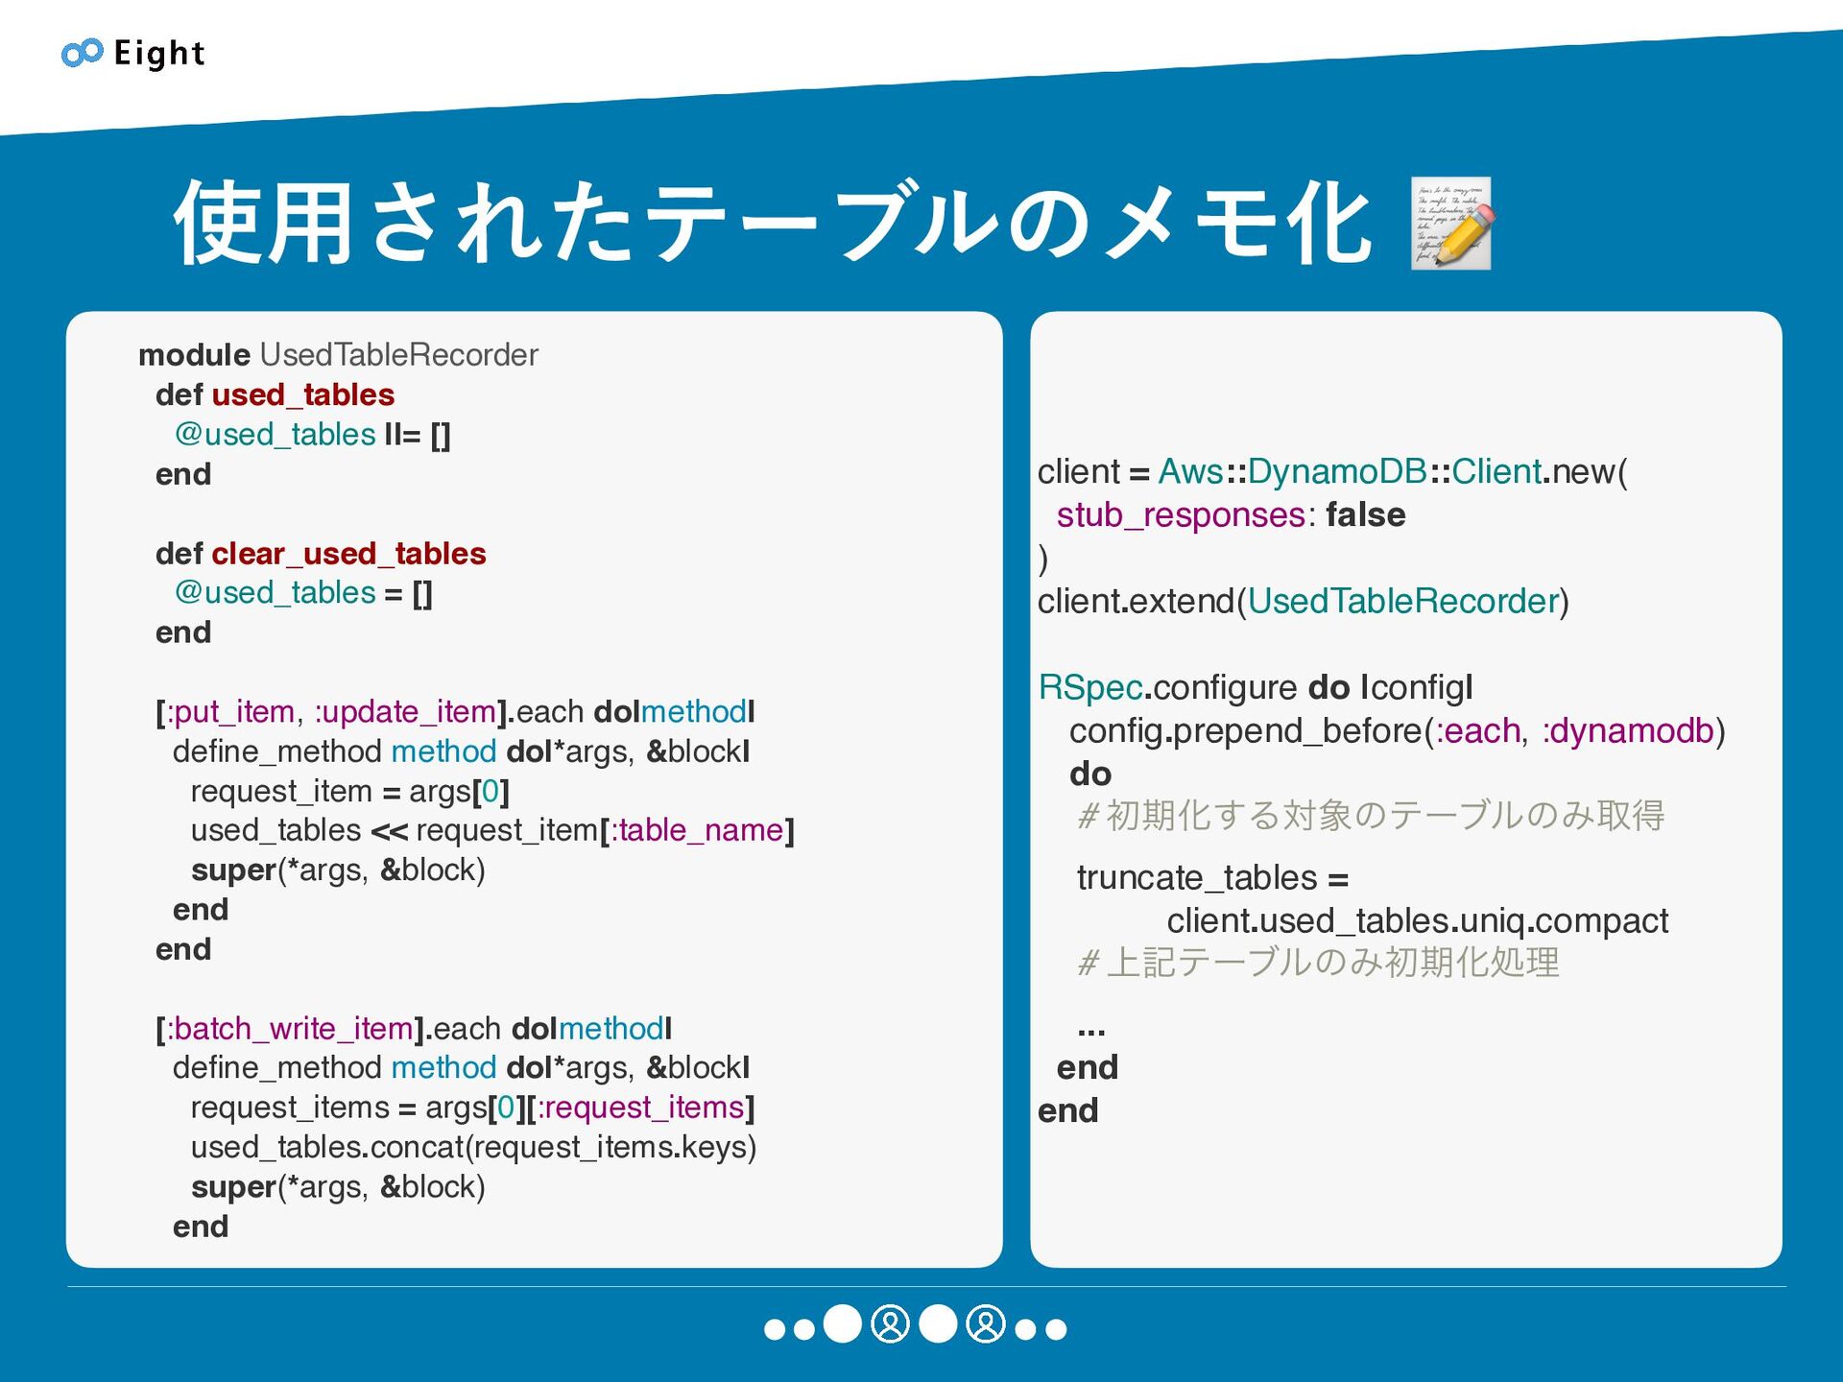Image resolution: width=1843 pixels, height=1382 pixels.
Task: Click the rightmost small footer dot
Action: click(x=1056, y=1329)
